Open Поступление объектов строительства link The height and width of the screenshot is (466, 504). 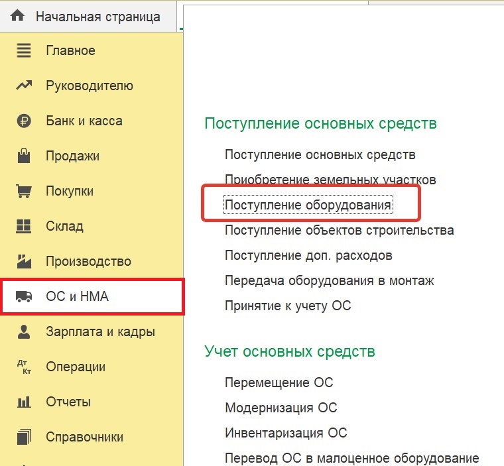pyautogui.click(x=340, y=231)
